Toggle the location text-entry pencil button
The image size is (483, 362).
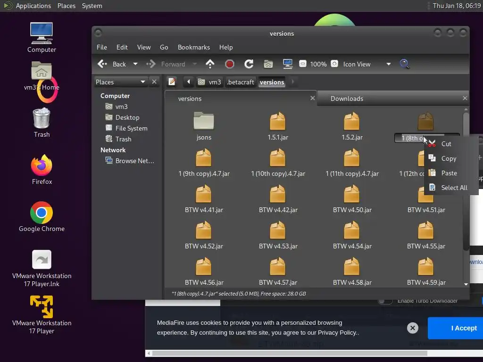[172, 82]
